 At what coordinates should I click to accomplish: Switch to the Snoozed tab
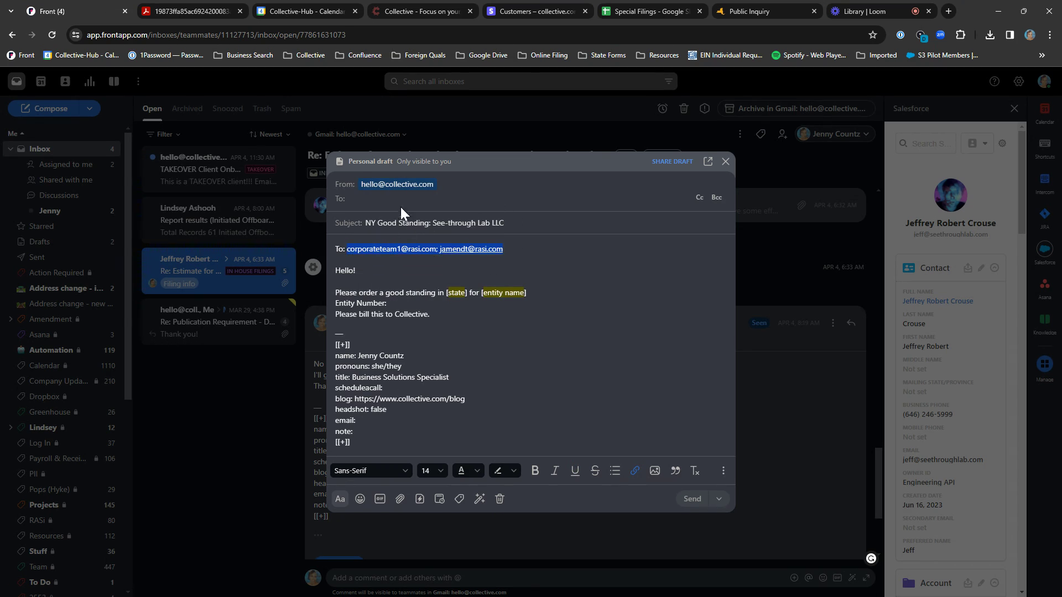[227, 108]
